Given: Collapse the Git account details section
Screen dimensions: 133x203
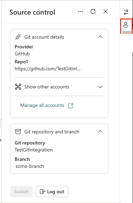Looking at the screenshot, I should (x=100, y=37).
